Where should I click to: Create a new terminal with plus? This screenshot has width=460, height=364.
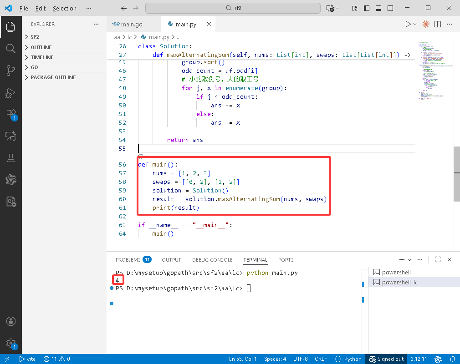point(402,259)
